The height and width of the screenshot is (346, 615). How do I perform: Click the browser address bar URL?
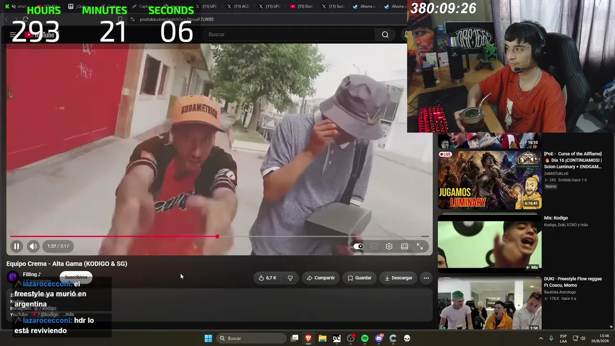point(176,19)
